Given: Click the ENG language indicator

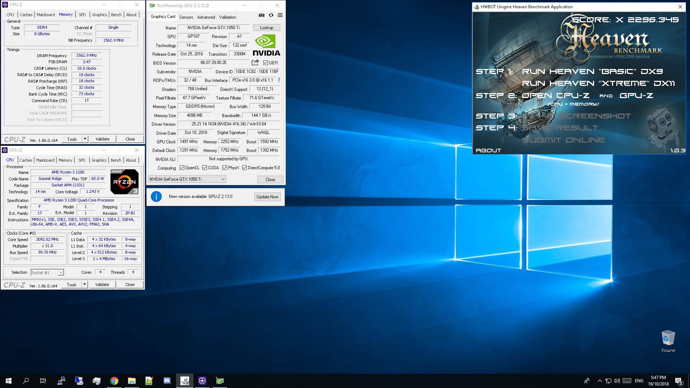Looking at the screenshot, I should pos(639,381).
